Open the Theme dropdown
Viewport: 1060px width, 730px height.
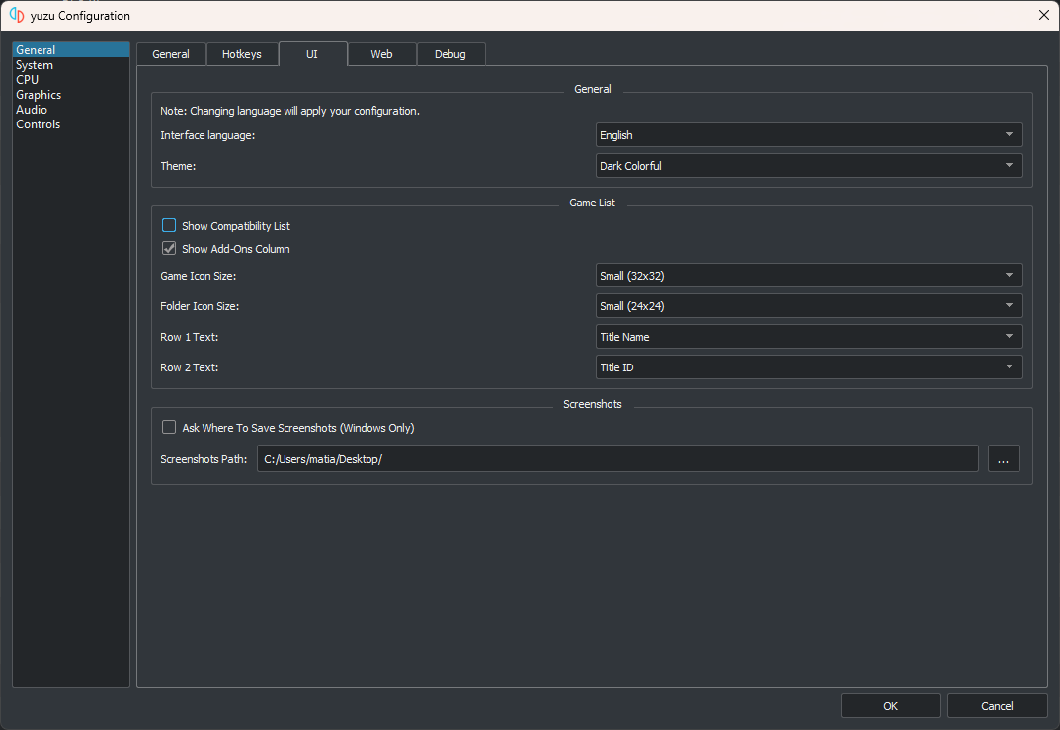pyautogui.click(x=808, y=166)
